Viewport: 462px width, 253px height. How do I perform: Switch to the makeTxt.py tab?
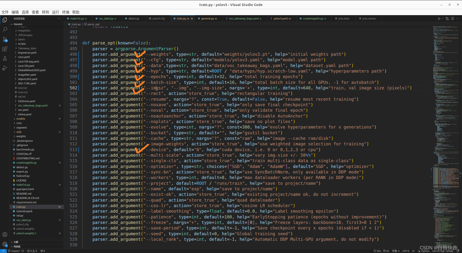coord(78,19)
